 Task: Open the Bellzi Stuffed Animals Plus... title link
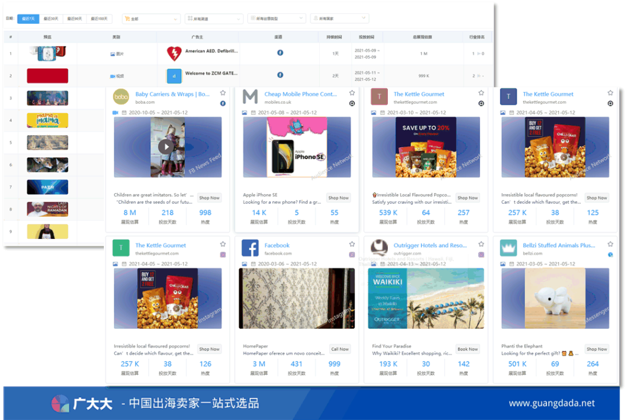[x=559, y=245]
